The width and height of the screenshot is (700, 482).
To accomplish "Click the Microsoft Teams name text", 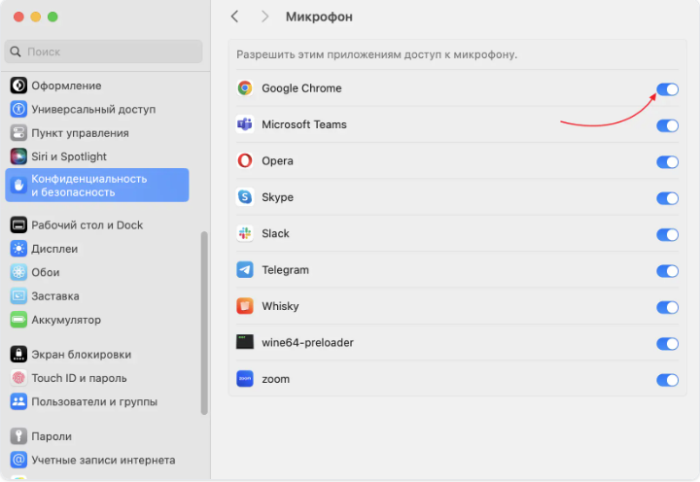I will pyautogui.click(x=304, y=124).
